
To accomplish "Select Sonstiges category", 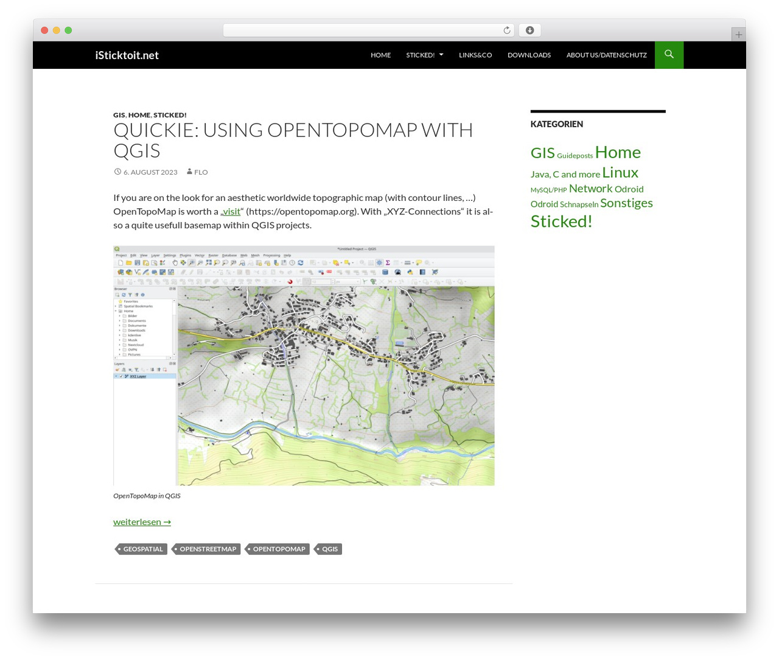I will coord(626,203).
